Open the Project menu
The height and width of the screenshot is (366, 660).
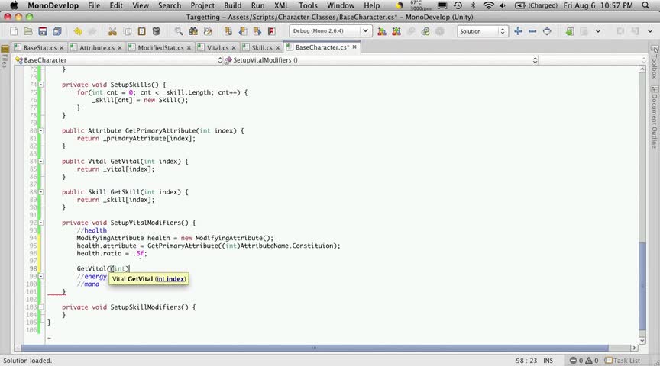click(x=202, y=5)
